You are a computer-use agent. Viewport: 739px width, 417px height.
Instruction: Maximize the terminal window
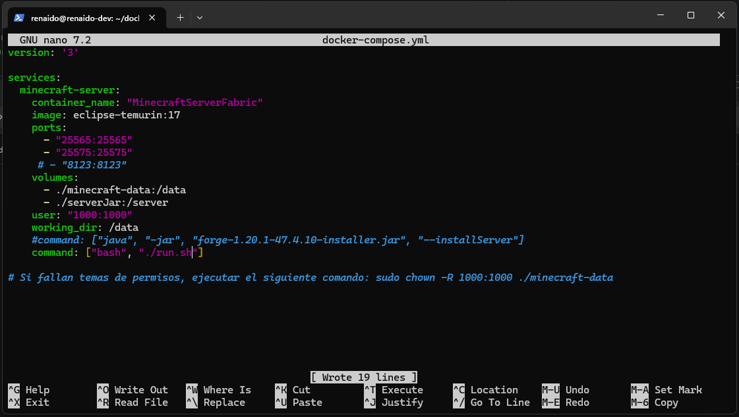690,15
